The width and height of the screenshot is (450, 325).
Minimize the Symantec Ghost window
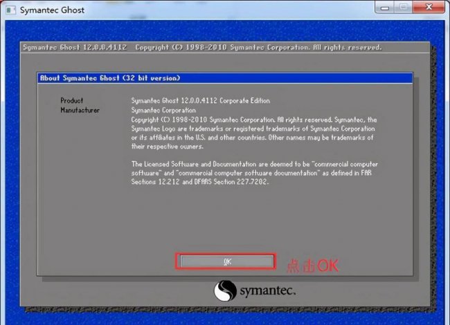click(384, 8)
